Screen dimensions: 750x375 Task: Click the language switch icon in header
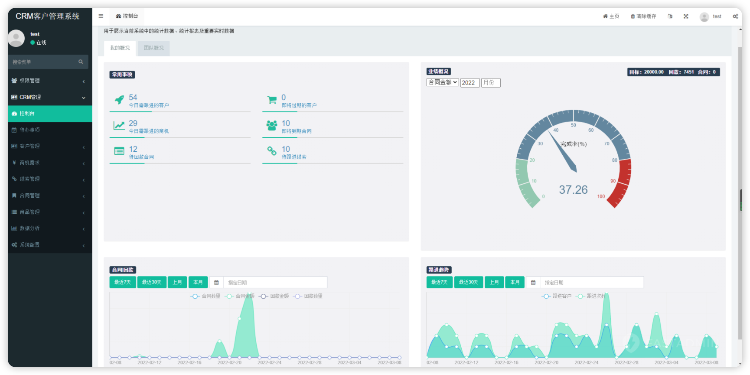(670, 16)
